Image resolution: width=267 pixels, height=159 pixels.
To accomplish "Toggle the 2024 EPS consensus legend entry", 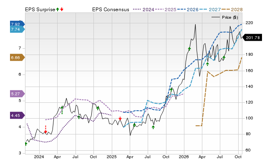I will [x=144, y=10].
